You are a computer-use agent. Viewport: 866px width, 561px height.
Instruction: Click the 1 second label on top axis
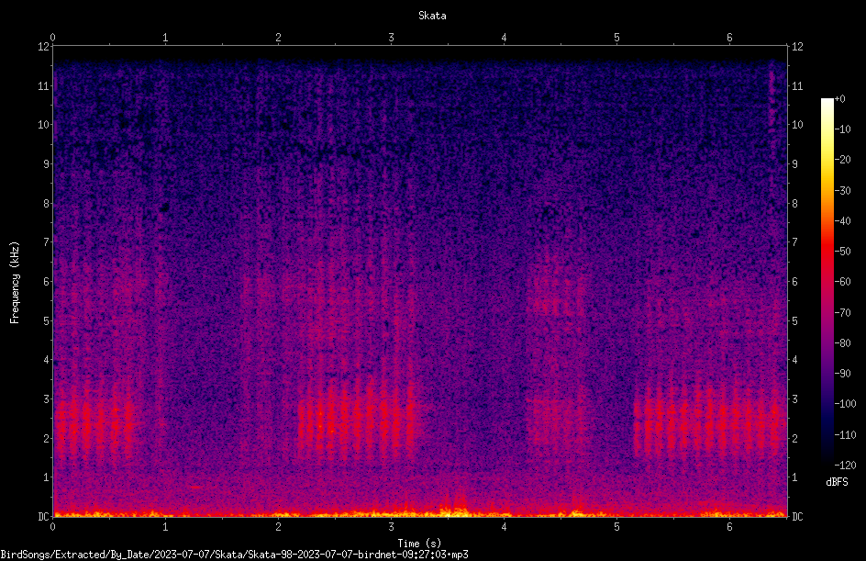coord(165,38)
